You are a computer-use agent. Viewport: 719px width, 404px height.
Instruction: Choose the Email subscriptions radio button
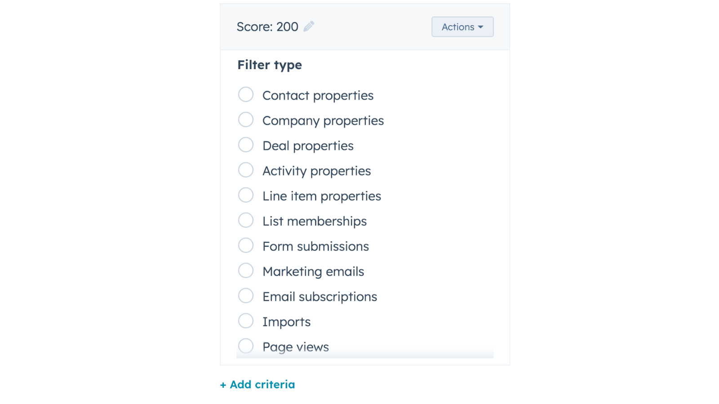(x=246, y=296)
